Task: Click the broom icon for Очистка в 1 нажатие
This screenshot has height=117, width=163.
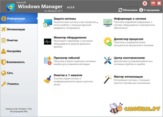Action: 47,79
